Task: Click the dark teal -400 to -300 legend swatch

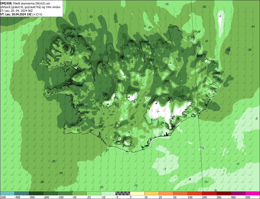Action: 22,193
